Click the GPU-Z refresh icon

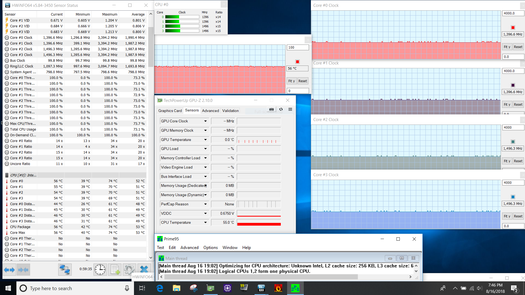pos(281,109)
